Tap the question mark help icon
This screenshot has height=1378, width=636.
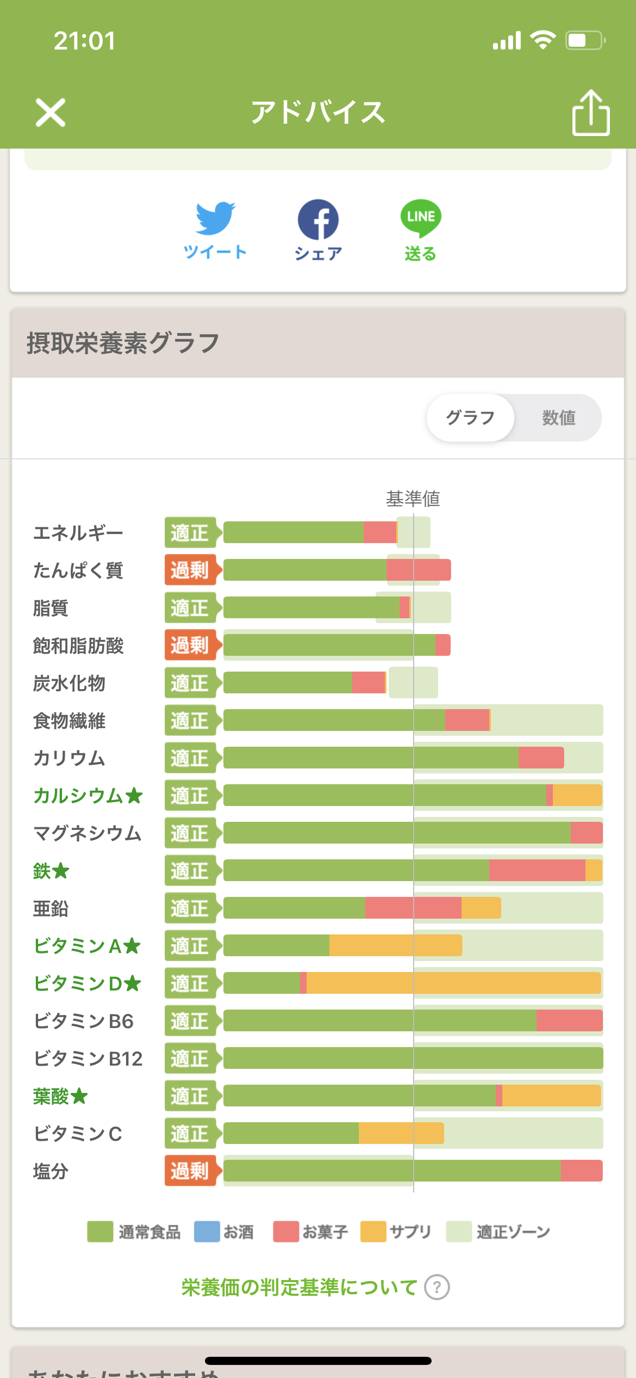pyautogui.click(x=437, y=1288)
